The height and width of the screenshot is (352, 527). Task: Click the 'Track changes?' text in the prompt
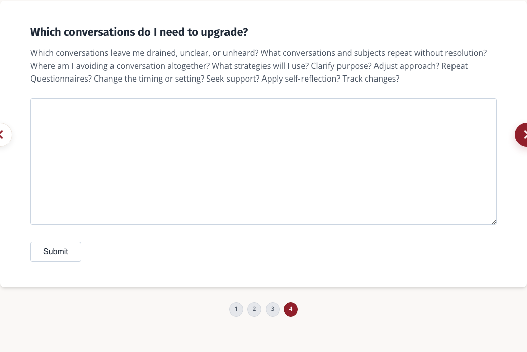(x=371, y=79)
